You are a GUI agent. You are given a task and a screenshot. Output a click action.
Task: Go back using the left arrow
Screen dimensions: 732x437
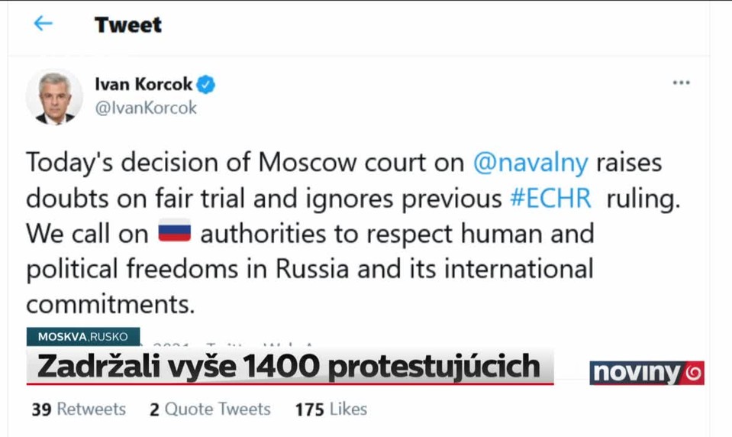(x=43, y=23)
